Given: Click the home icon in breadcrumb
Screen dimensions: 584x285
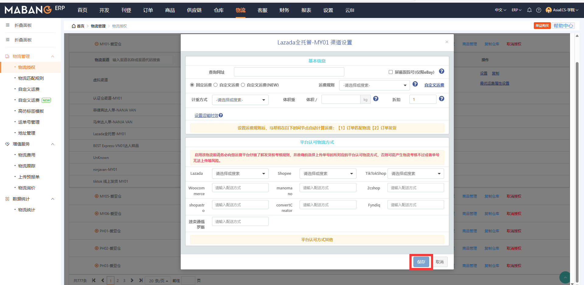Looking at the screenshot, I should [74, 26].
